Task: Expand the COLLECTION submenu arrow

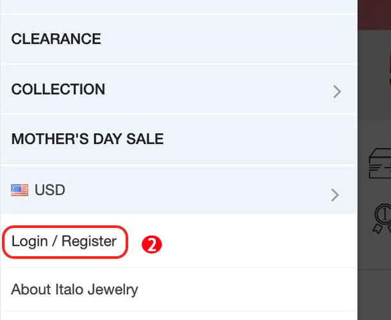Action: (337, 92)
